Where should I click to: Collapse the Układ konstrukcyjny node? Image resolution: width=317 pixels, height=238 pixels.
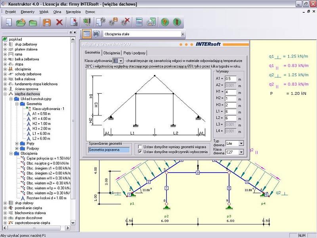11,99
